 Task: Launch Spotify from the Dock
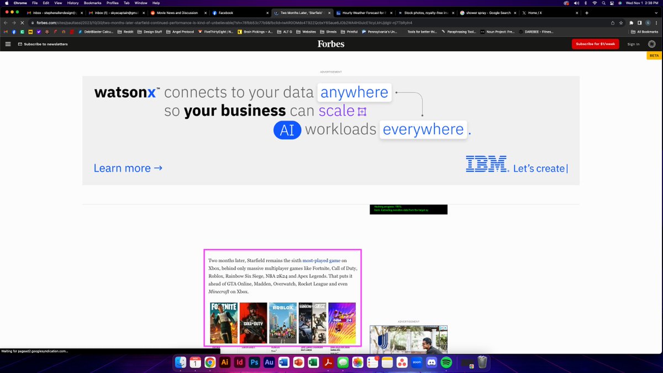tap(446, 363)
